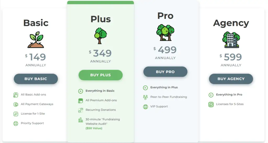This screenshot has height=143, width=268.
Task: Click the License for 1-Site key icon
Action: pos(16,114)
